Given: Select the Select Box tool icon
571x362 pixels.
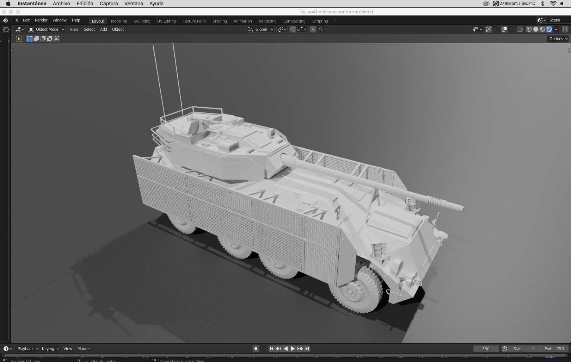Looking at the screenshot, I should click(19, 39).
